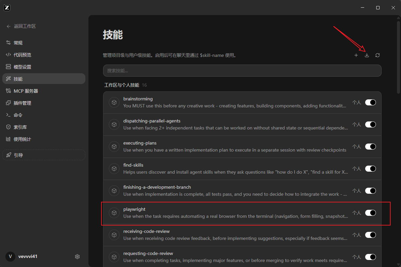The width and height of the screenshot is (401, 267).
Task: Click the brainstorming skill cube icon
Action: (114, 102)
